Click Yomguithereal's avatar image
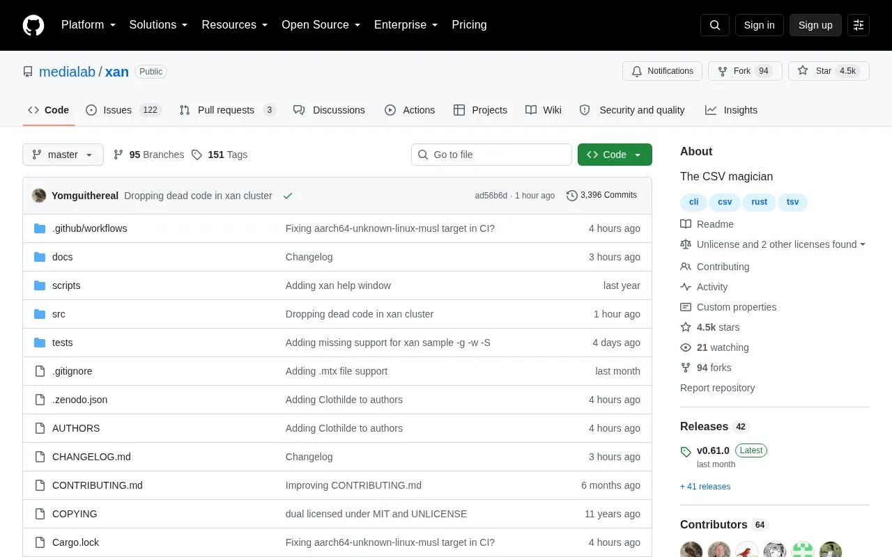The height and width of the screenshot is (557, 892). (x=39, y=196)
